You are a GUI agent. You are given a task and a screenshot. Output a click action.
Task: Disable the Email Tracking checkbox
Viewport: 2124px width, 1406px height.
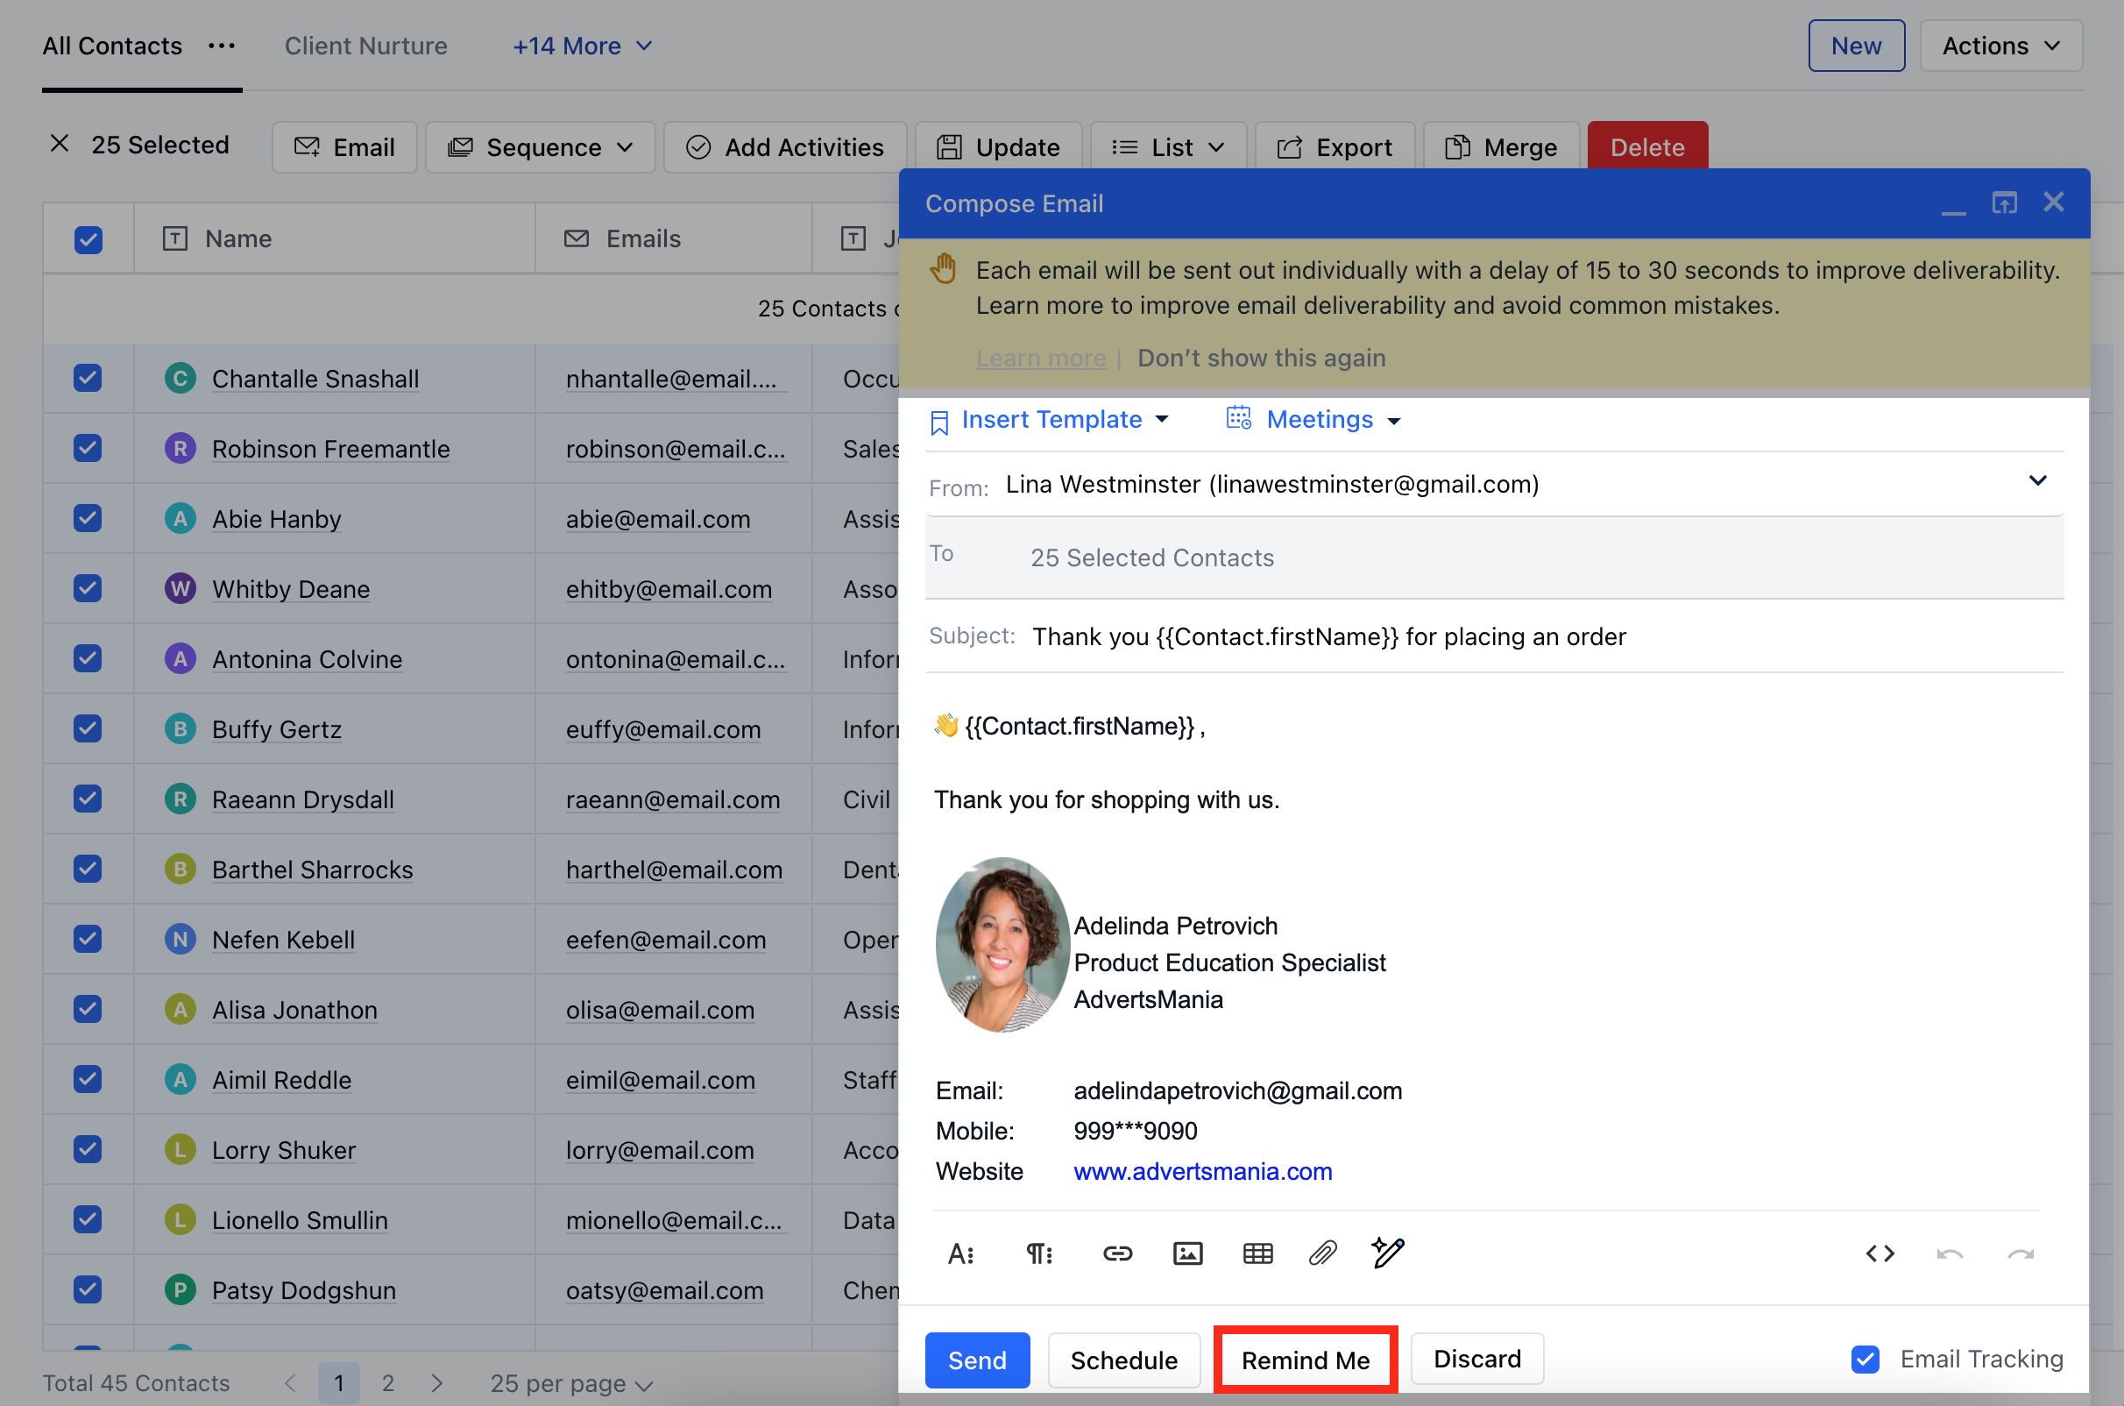[x=1865, y=1359]
